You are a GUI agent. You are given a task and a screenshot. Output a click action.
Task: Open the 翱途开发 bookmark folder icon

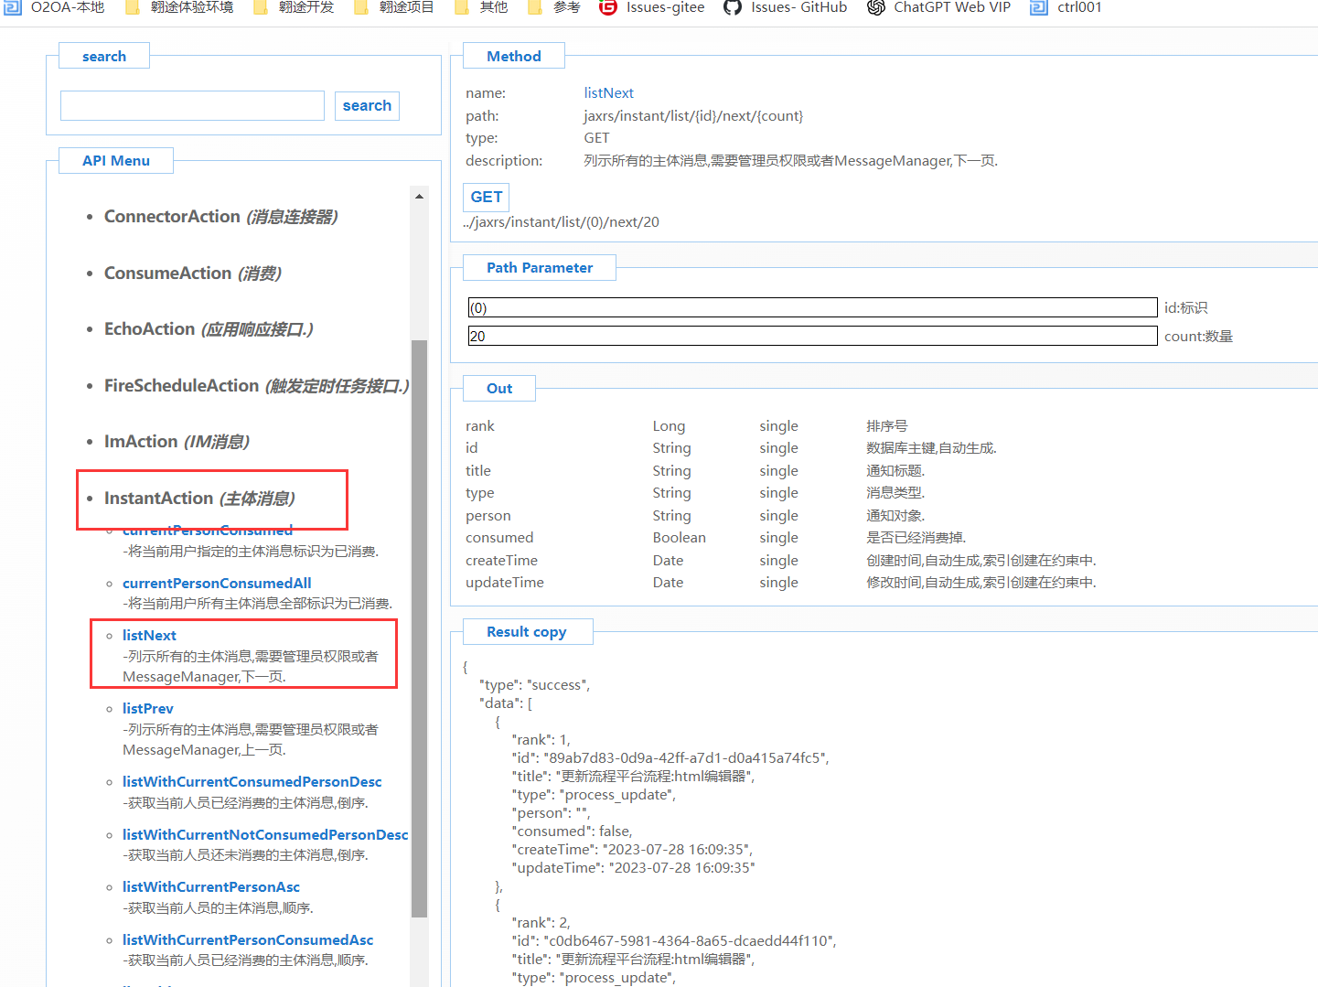click(261, 7)
